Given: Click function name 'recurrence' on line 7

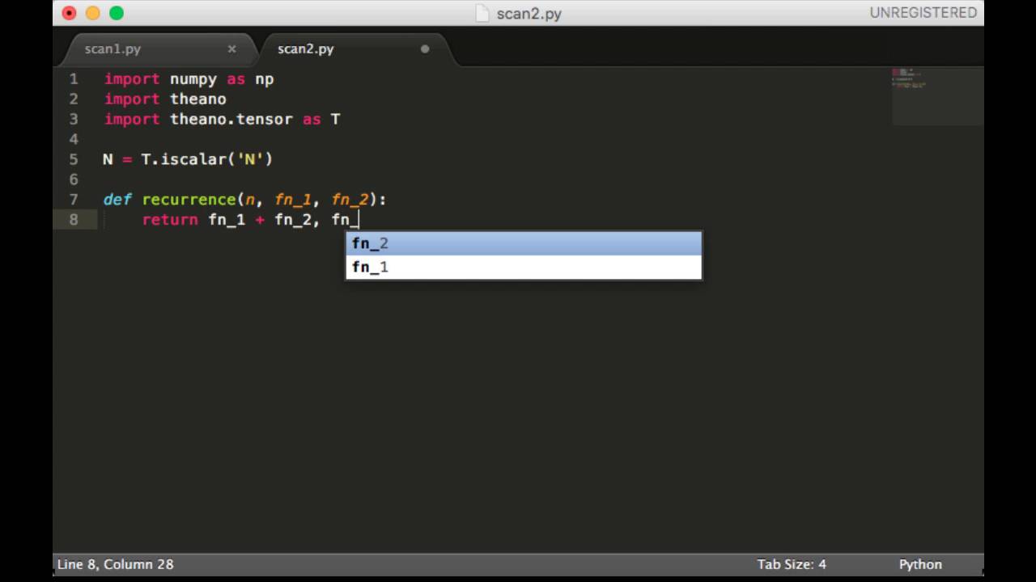Looking at the screenshot, I should pos(189,200).
